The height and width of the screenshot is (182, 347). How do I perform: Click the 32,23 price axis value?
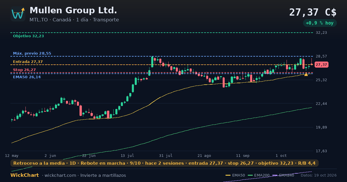point(321,33)
